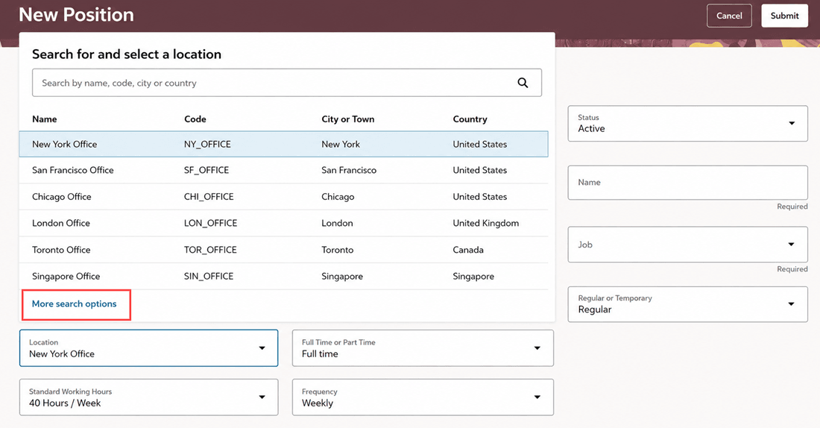Open the Location dropdown showing New York Office
This screenshot has height=428, width=820.
click(x=148, y=348)
